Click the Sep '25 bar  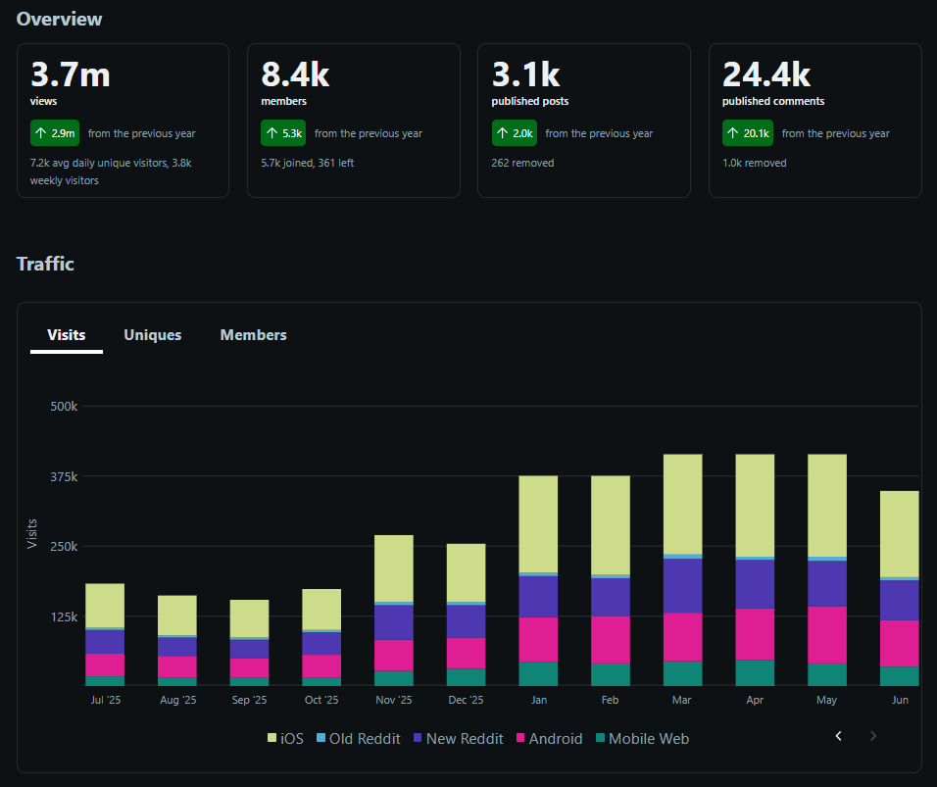click(250, 643)
